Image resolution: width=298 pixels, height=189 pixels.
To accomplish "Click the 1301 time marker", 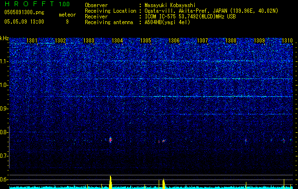I will tap(32, 40).
